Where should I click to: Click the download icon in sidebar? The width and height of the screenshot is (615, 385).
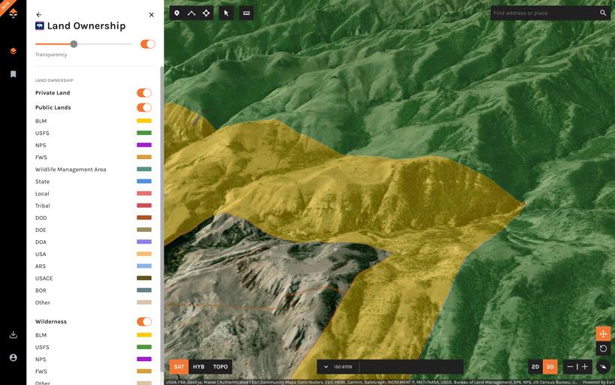click(13, 335)
